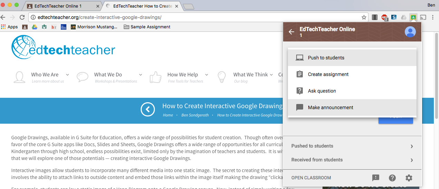Click the film strip extension icon
439x189 pixels.
[x=375, y=17]
